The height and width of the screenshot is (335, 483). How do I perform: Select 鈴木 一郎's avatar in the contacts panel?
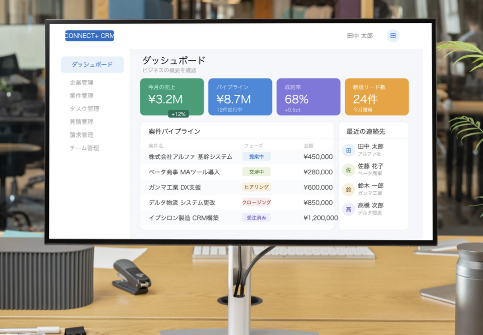coord(348,189)
